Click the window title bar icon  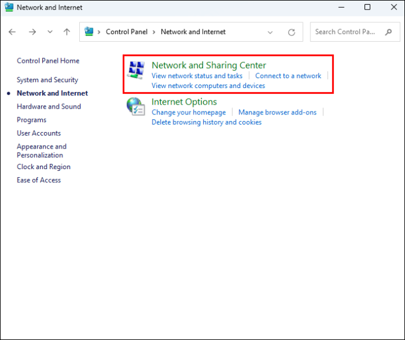[x=9, y=7]
